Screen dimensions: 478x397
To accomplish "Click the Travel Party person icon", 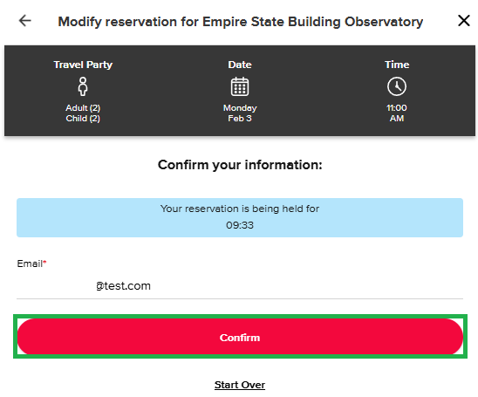I will point(83,86).
